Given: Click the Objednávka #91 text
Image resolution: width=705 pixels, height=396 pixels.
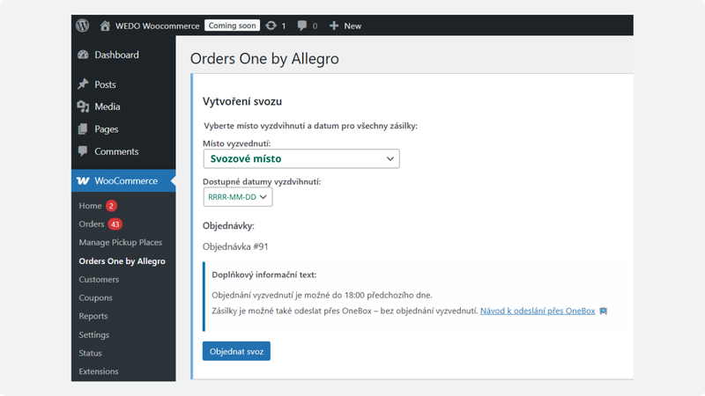Looking at the screenshot, I should pyautogui.click(x=235, y=246).
